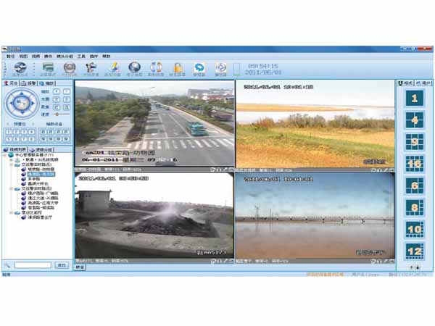This screenshot has width=435, height=326.
Task: Switch to the 云台 PTZ tab
Action: (x=11, y=83)
